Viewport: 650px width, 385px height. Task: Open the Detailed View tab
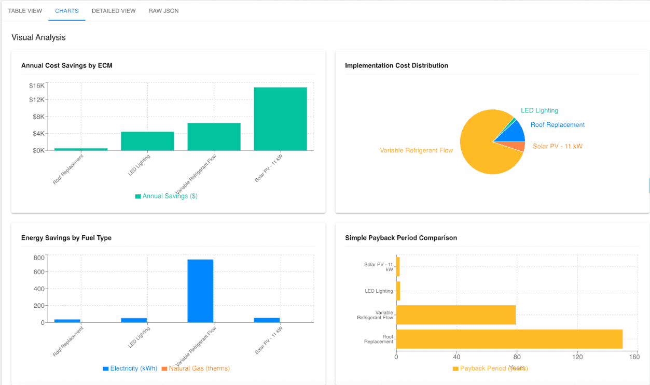[x=114, y=11]
